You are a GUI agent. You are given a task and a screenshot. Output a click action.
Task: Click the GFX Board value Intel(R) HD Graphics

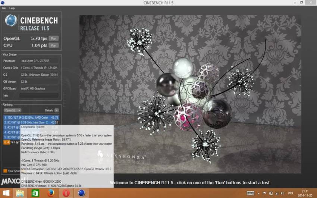[39, 88]
